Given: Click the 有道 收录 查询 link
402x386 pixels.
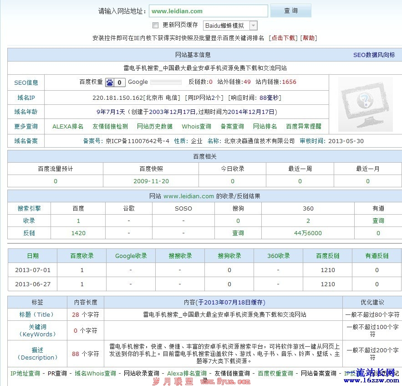Looking at the screenshot, I should 378,221.
